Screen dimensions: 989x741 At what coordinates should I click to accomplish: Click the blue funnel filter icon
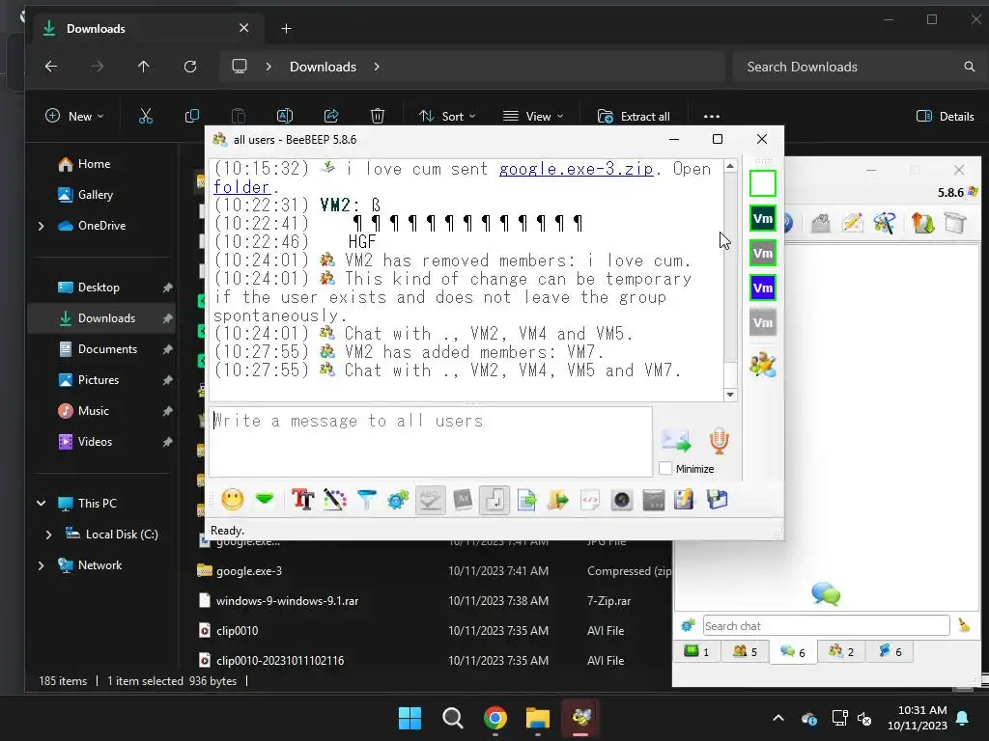click(366, 500)
